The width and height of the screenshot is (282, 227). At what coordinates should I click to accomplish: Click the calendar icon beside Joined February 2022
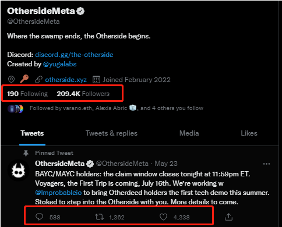coord(96,80)
